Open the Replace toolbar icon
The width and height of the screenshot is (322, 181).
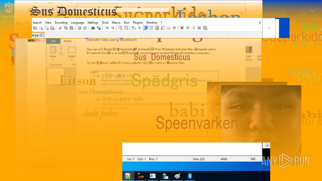pyautogui.click(x=99, y=28)
